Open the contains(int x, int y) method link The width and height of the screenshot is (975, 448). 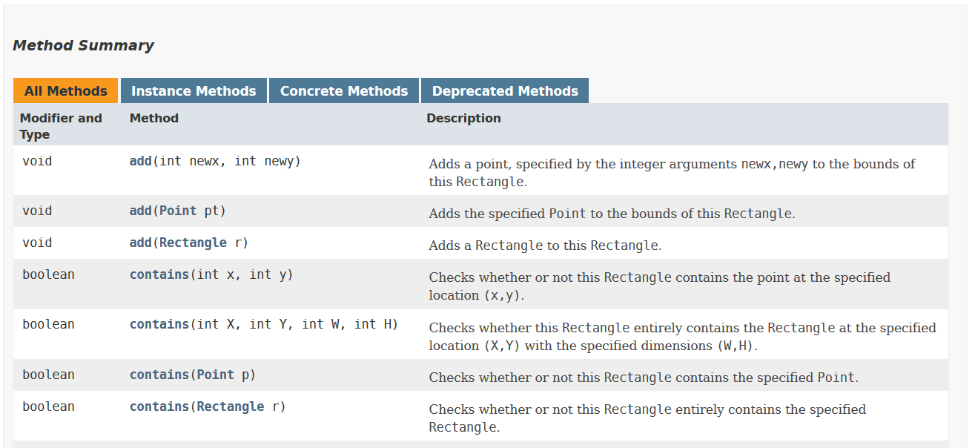(x=159, y=274)
